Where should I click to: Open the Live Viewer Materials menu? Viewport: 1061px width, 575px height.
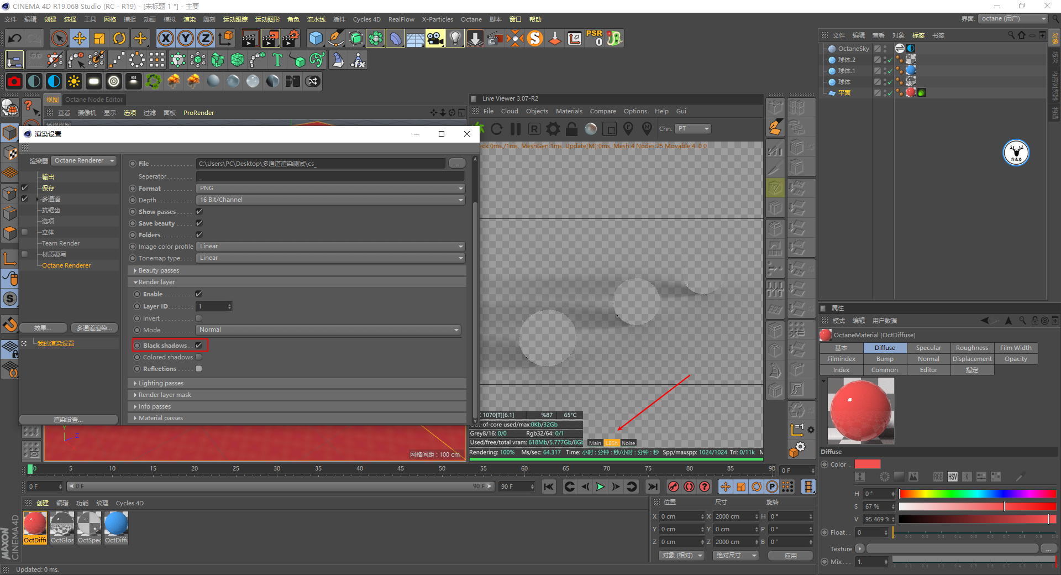coord(569,111)
